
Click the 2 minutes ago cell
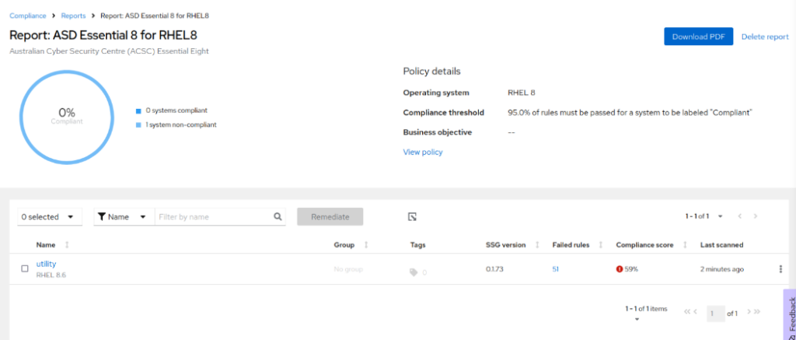(x=722, y=269)
